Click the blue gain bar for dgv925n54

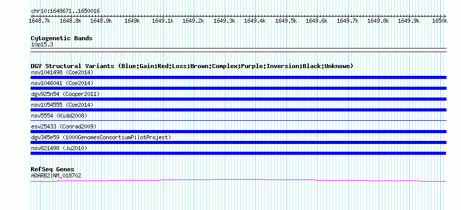pyautogui.click(x=238, y=99)
